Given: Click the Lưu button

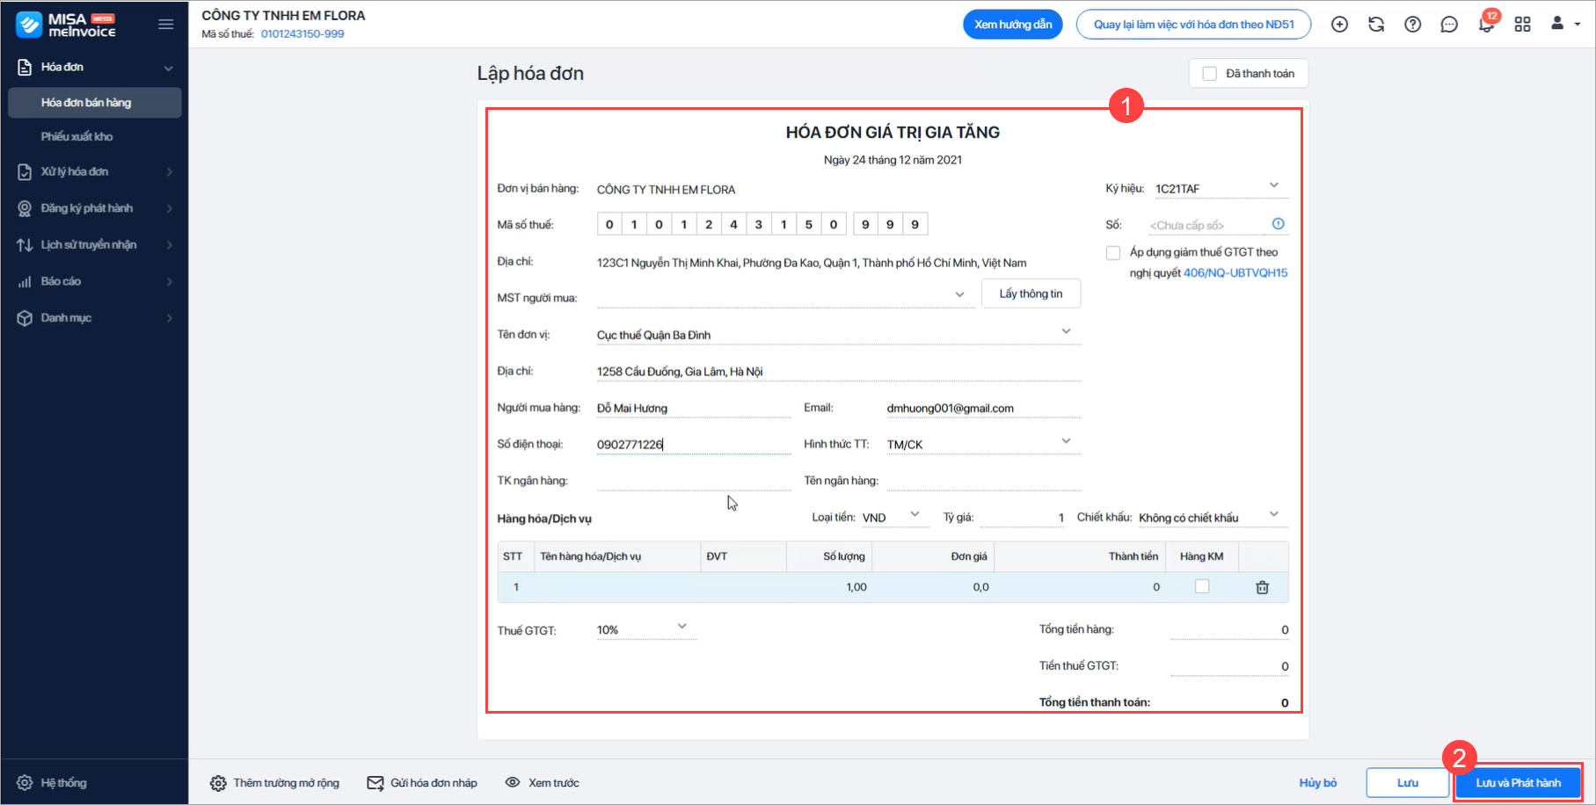Looking at the screenshot, I should 1408,783.
